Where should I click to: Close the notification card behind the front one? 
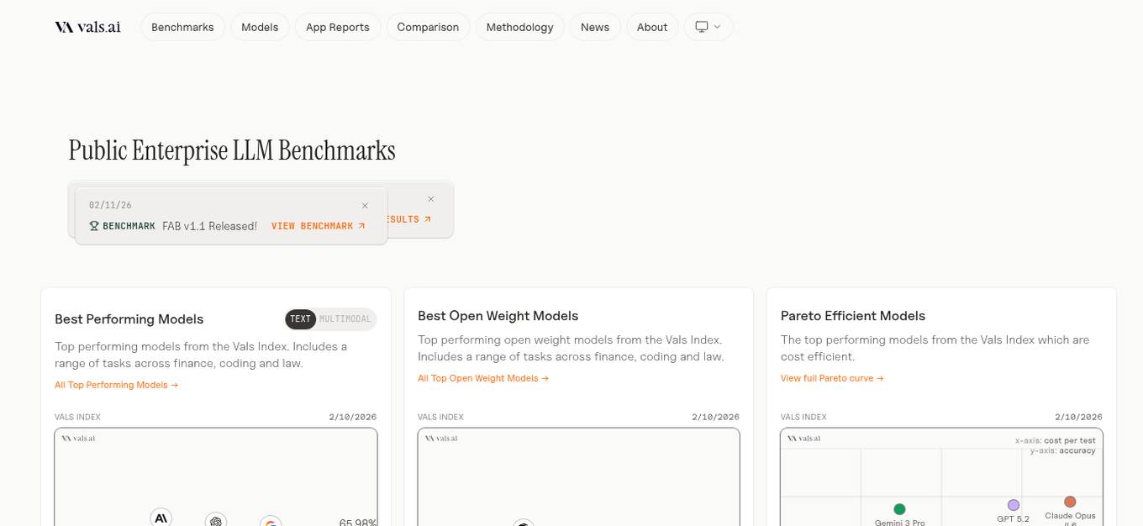click(x=431, y=199)
